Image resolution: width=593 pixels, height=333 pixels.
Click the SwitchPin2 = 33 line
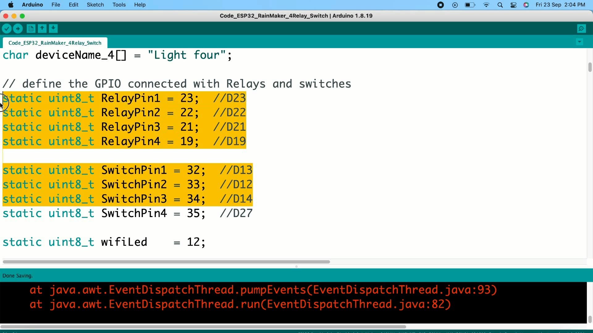(x=128, y=185)
